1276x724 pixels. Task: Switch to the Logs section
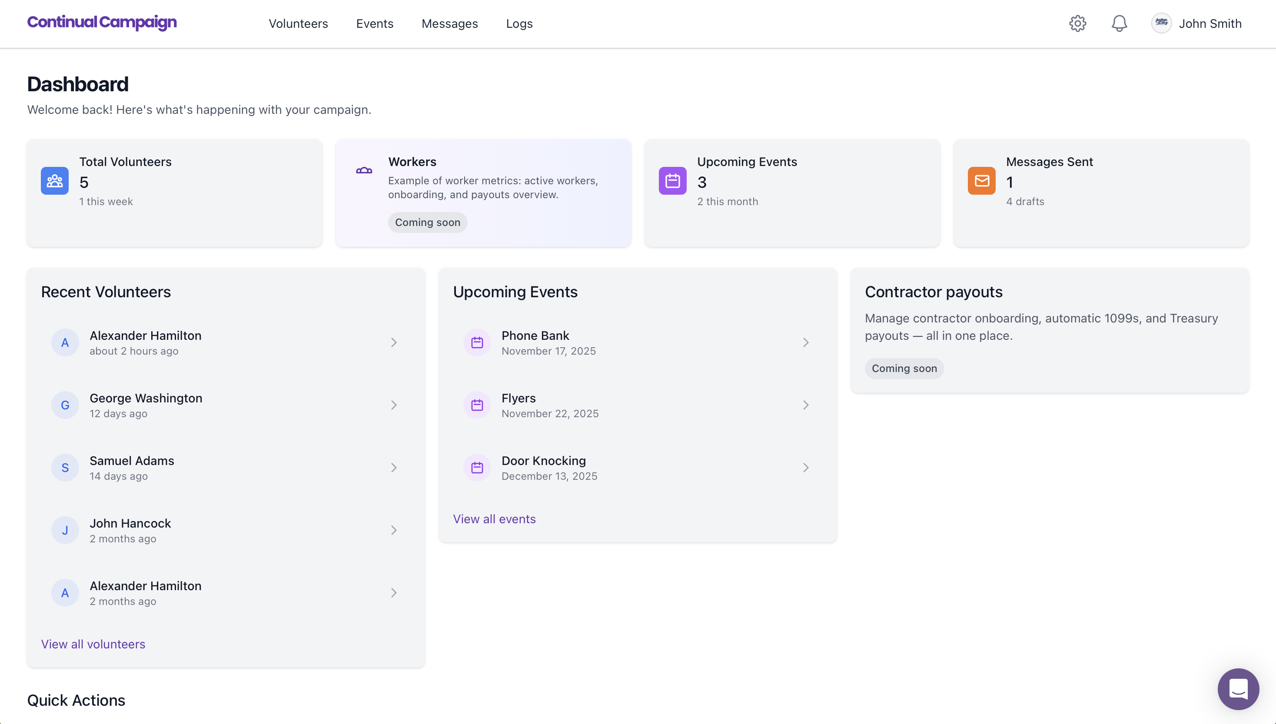(519, 23)
